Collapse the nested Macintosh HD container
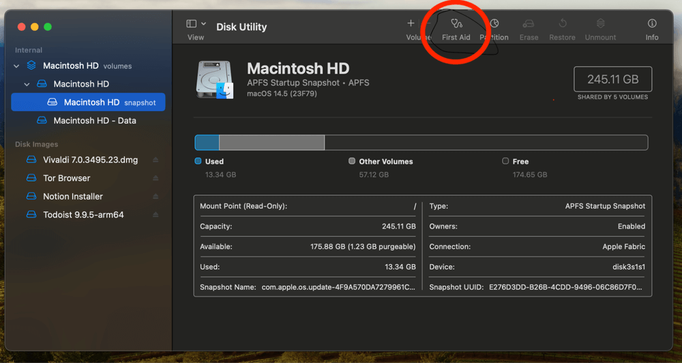The height and width of the screenshot is (363, 682). coord(27,84)
